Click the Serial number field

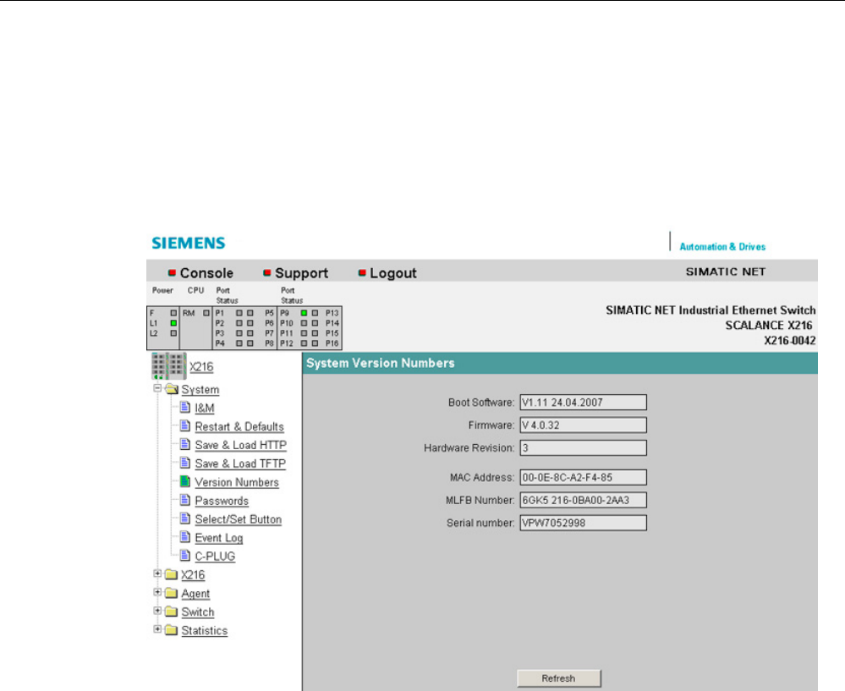583,523
